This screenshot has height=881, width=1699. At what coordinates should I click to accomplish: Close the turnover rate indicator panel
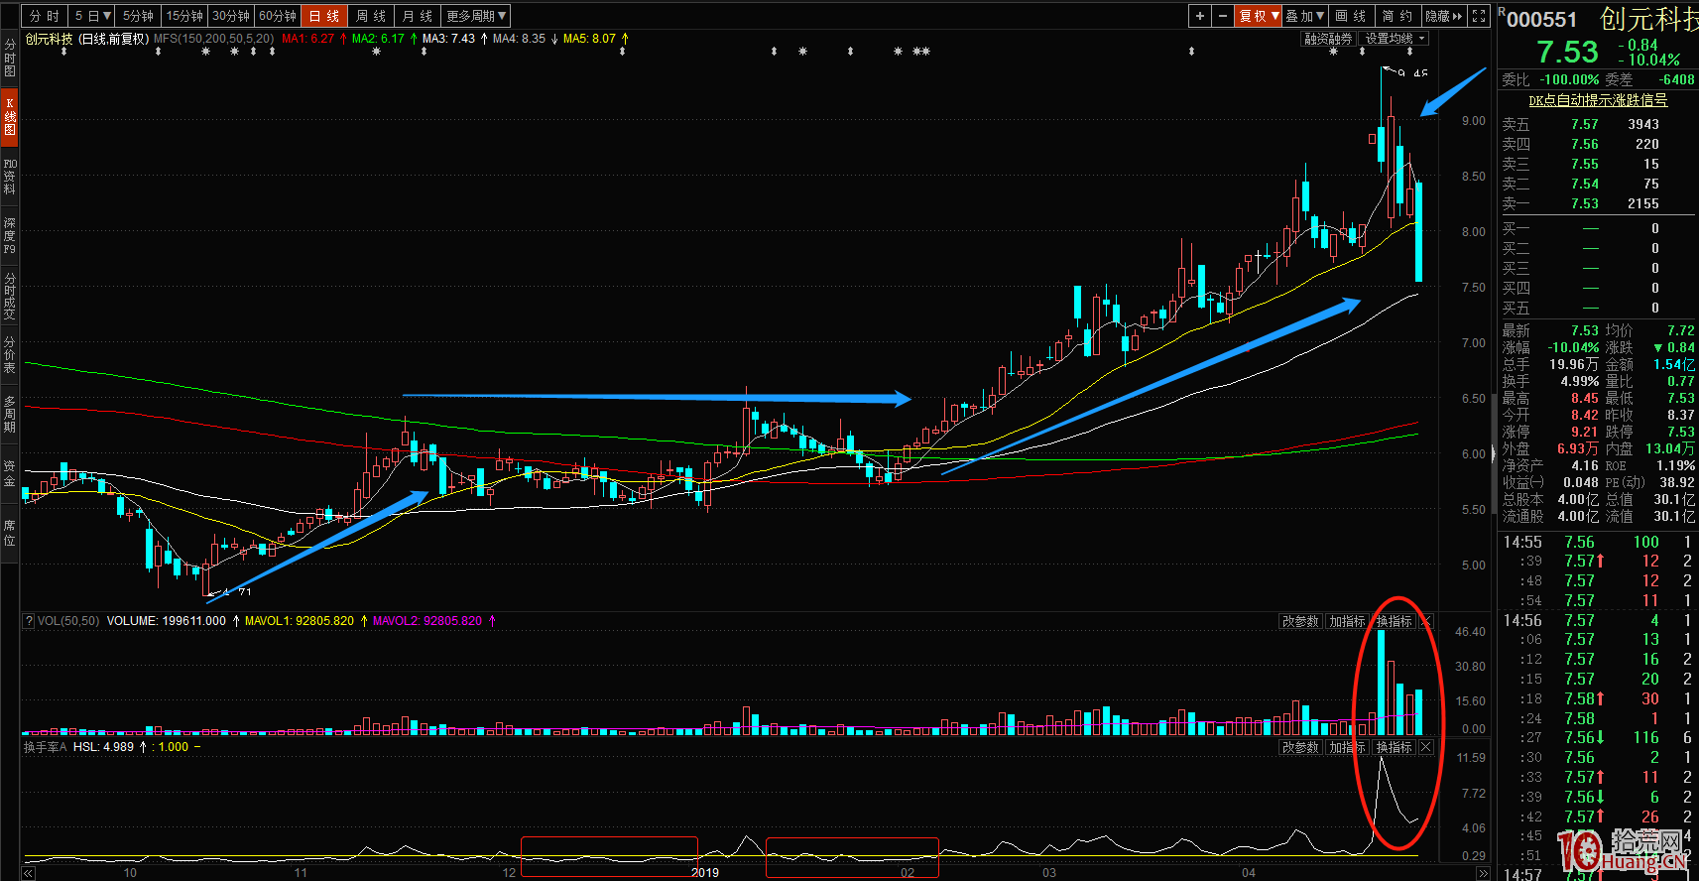[x=1426, y=747]
